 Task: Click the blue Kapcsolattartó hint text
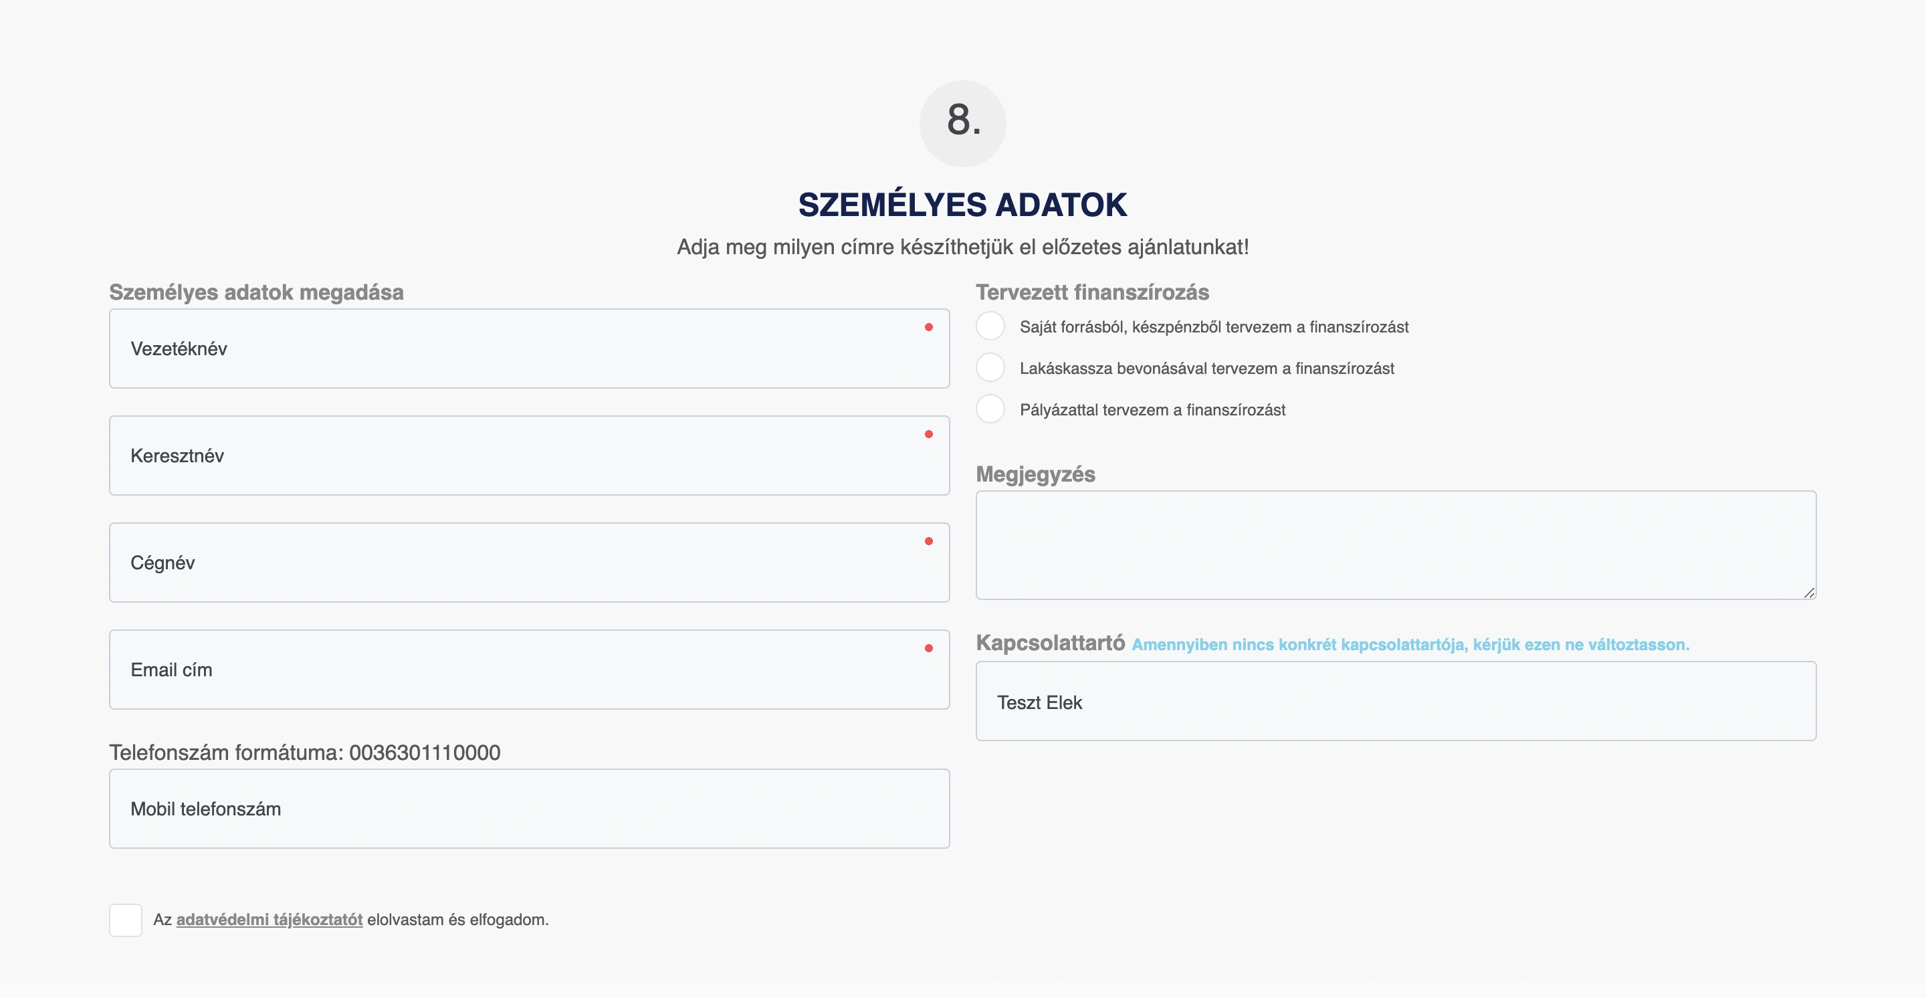point(1410,644)
